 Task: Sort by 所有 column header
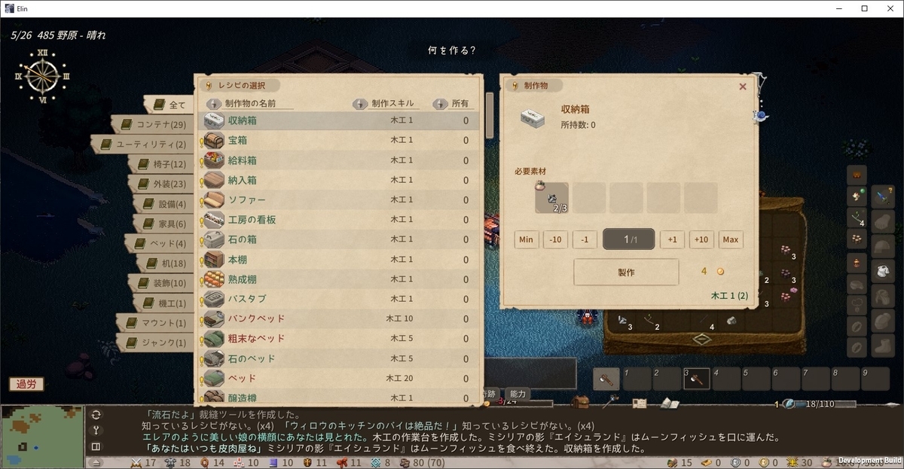click(453, 104)
